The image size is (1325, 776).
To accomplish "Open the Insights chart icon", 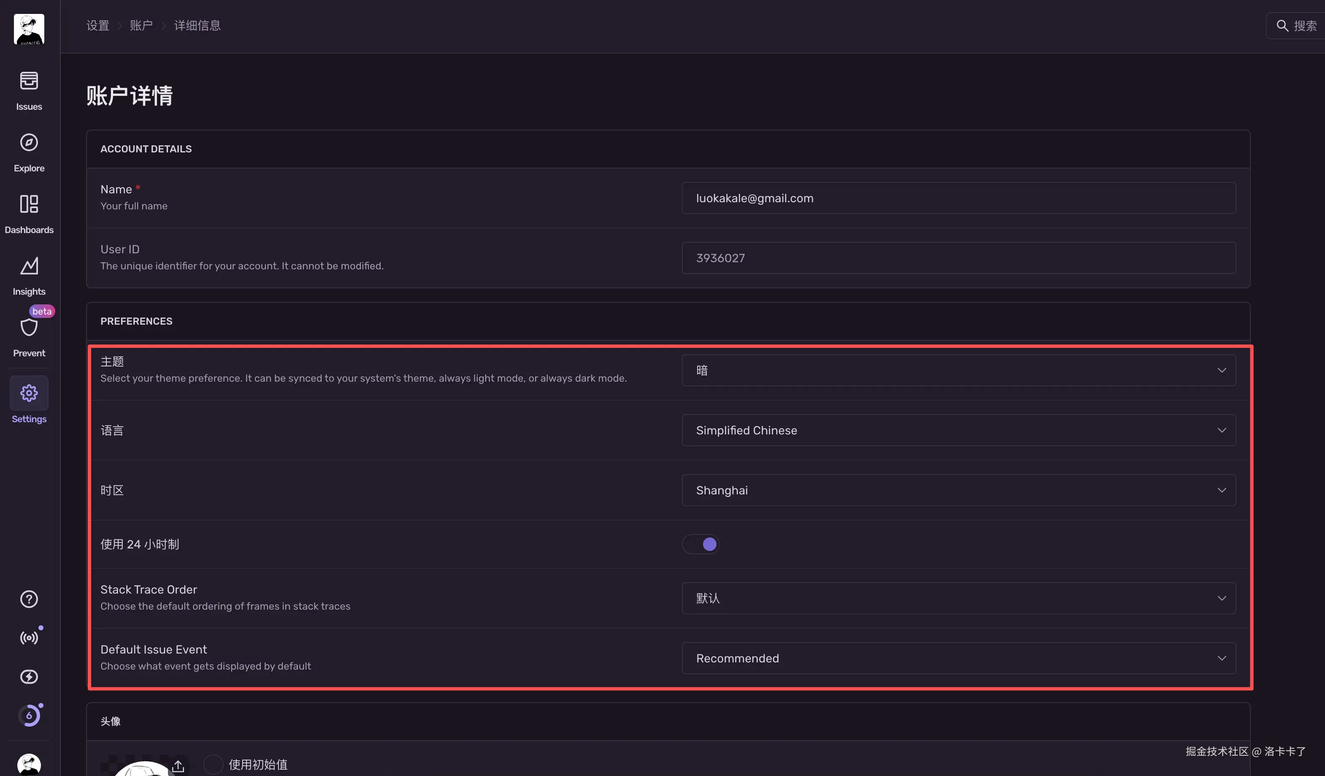I will click(x=29, y=266).
